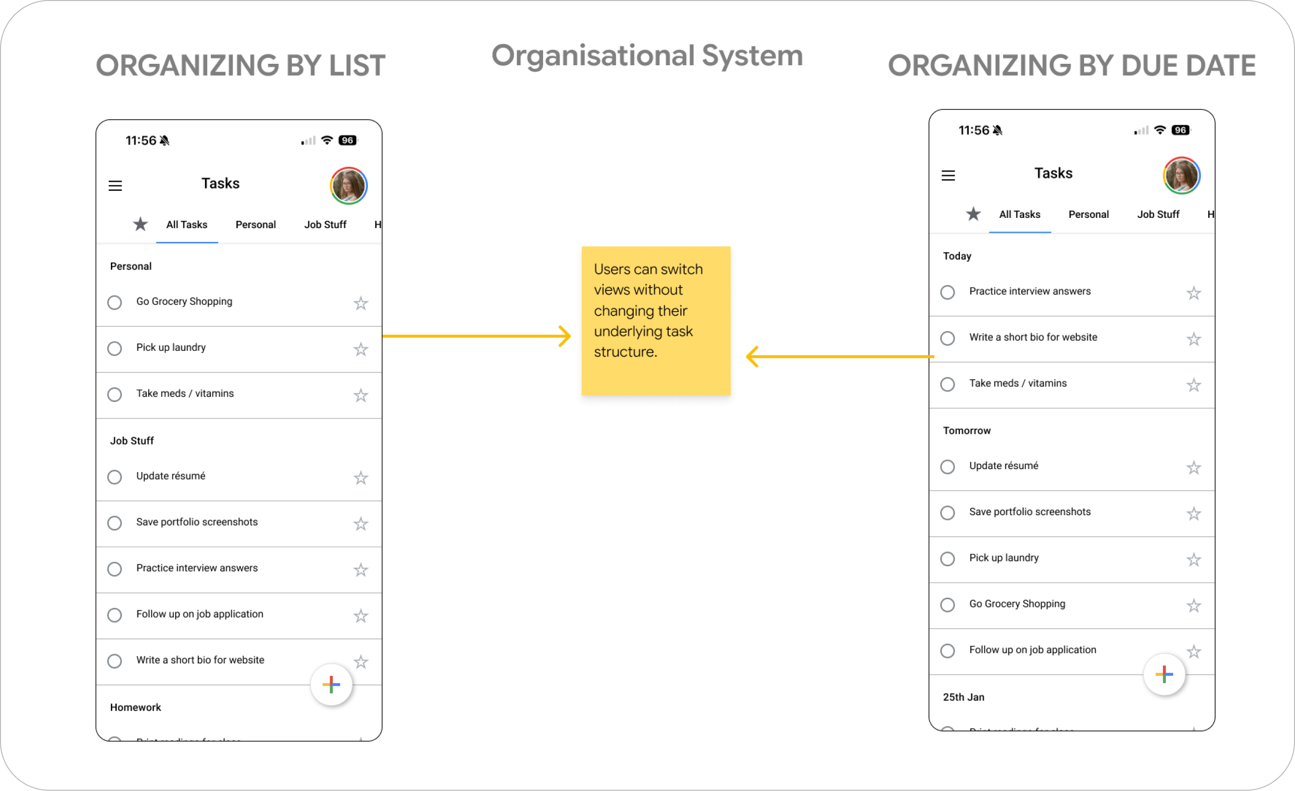Star Update résumé in right phone

pos(1193,468)
